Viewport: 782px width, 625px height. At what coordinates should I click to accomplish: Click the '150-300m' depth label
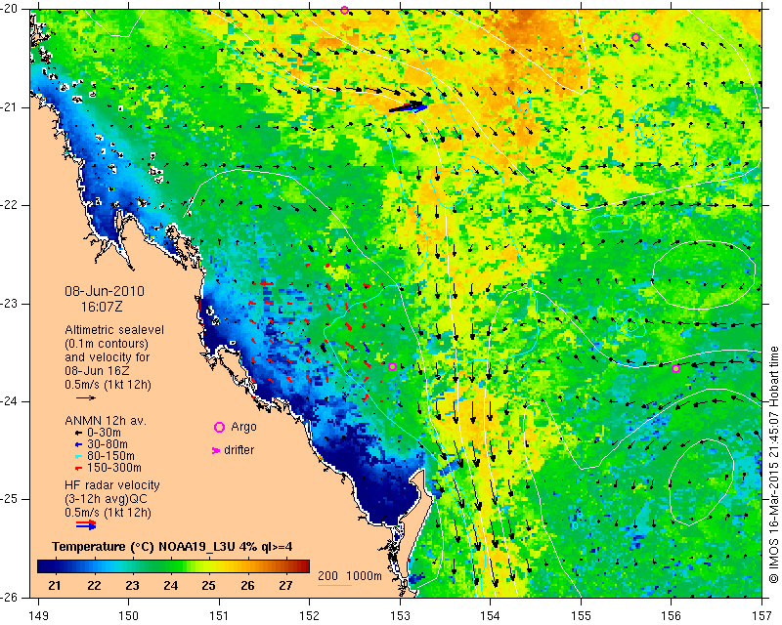click(x=114, y=468)
